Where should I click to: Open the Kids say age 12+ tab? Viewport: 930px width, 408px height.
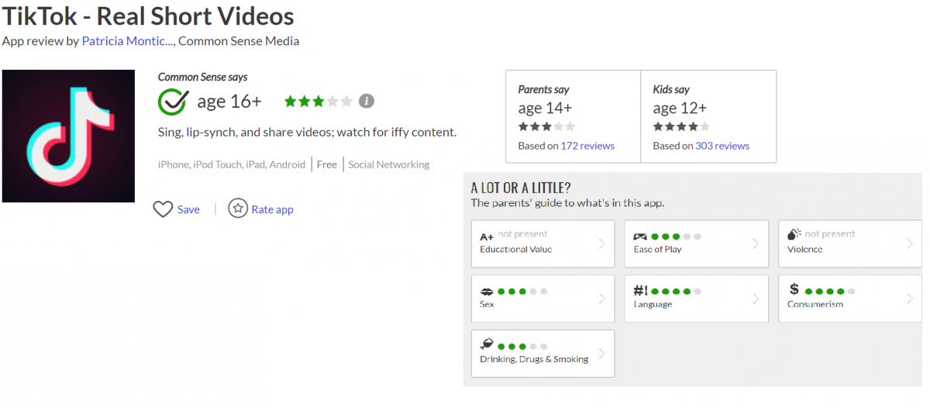click(708, 116)
